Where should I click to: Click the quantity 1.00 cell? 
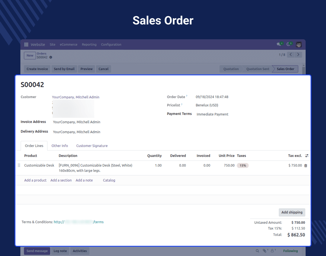click(x=158, y=166)
